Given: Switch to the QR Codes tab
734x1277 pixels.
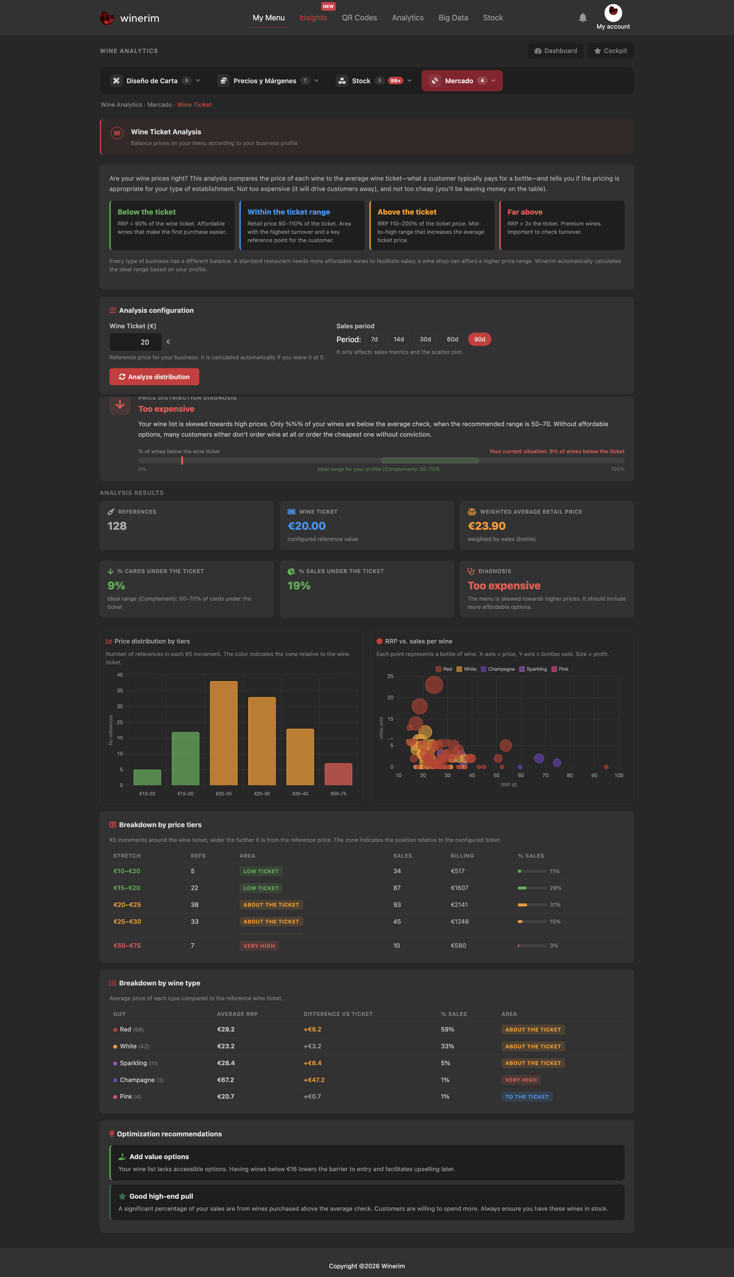Looking at the screenshot, I should click(360, 18).
